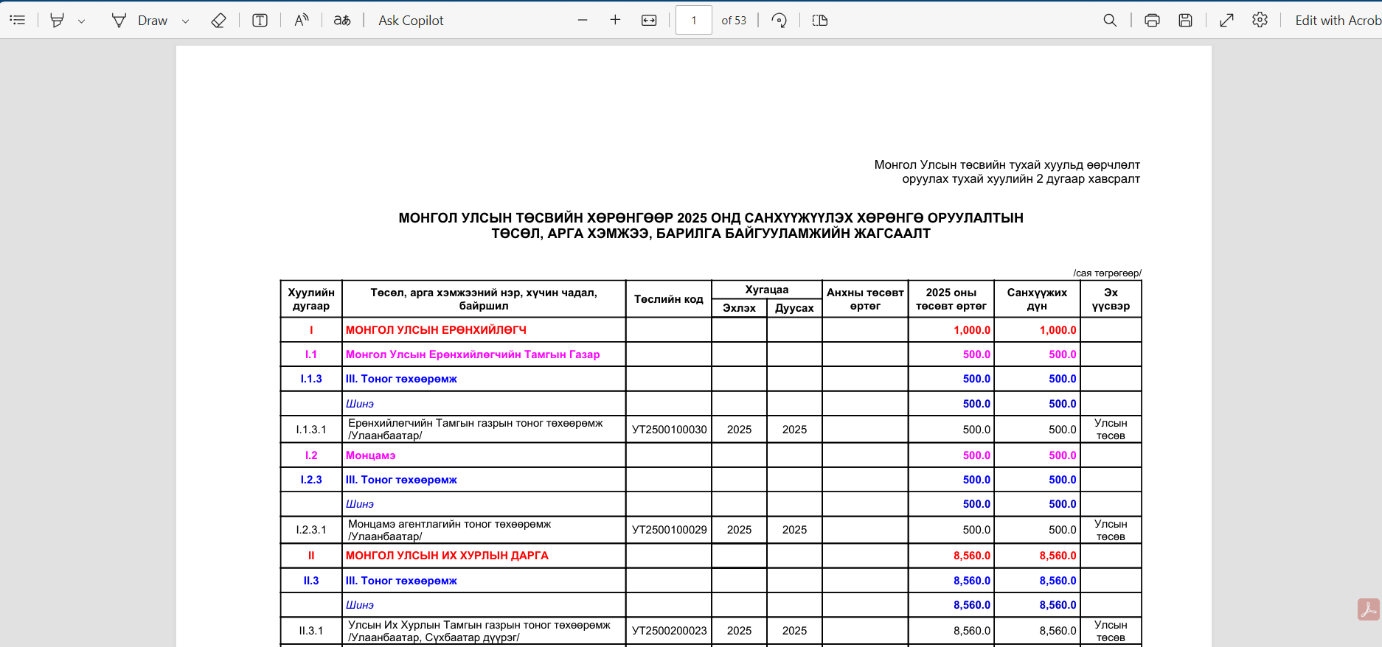This screenshot has width=1382, height=647.
Task: Start Read aloud for this PDF
Action: click(x=301, y=21)
